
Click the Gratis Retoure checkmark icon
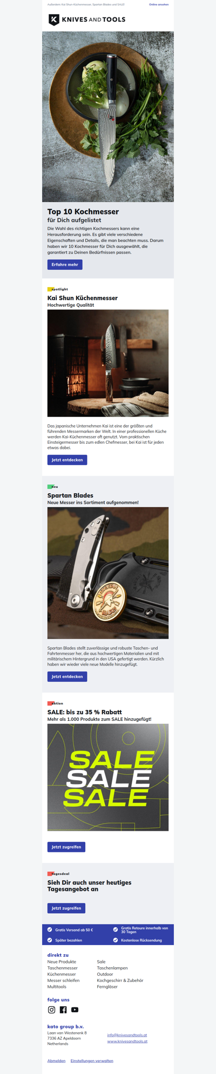[x=116, y=930]
